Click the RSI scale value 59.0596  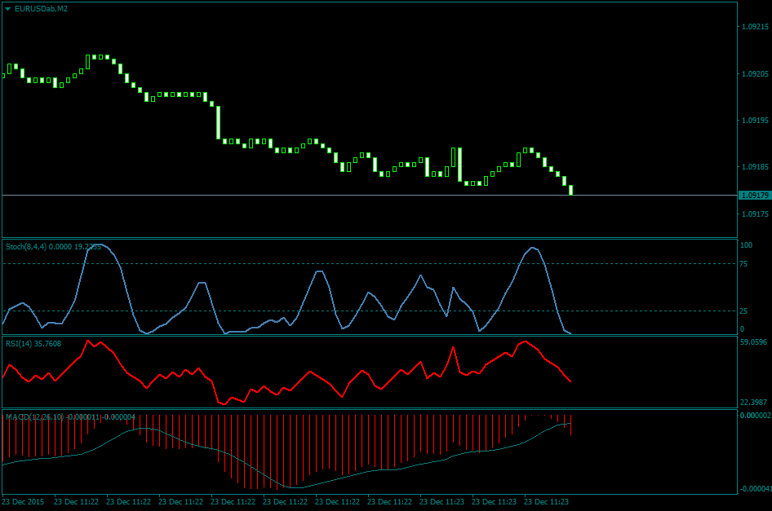tap(754, 341)
